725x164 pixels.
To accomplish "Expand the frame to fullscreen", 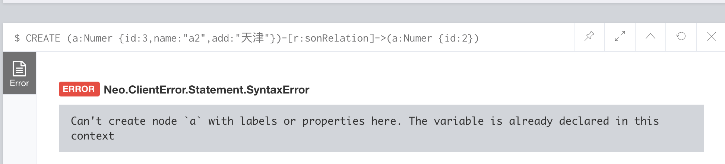I will coord(620,37).
